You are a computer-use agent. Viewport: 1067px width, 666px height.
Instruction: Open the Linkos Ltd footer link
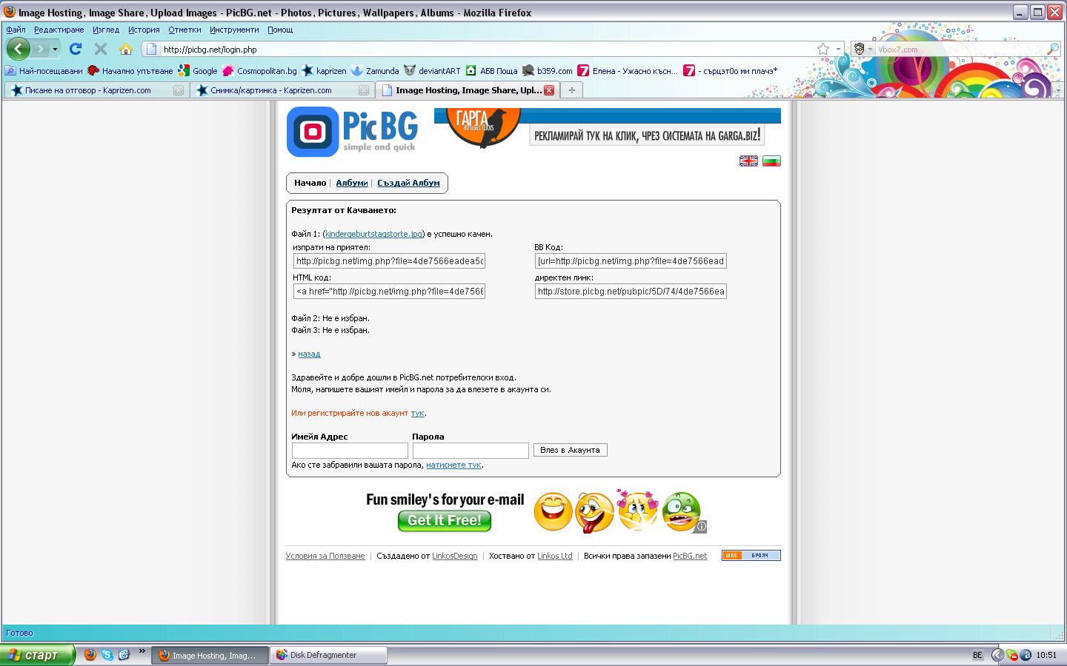coord(555,556)
